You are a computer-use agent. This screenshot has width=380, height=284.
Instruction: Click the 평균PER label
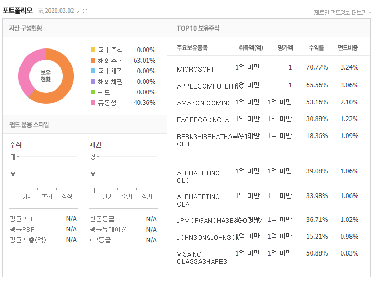(x=22, y=219)
